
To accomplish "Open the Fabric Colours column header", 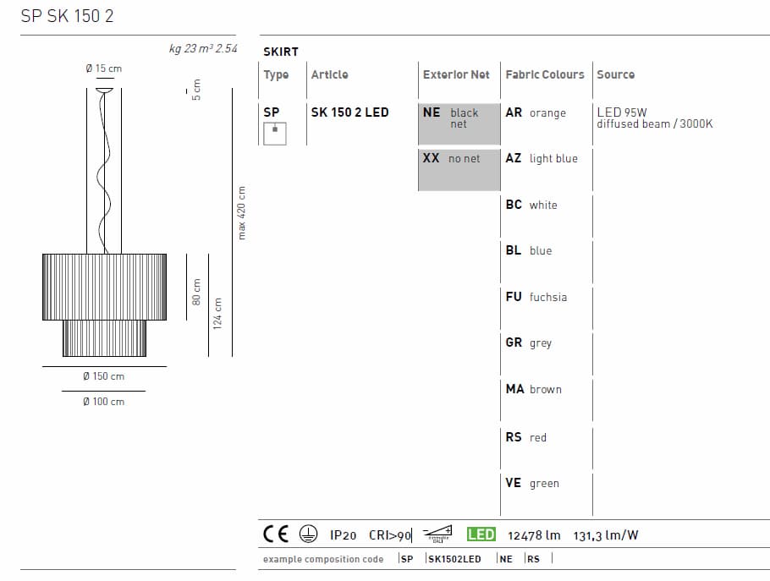I will (545, 74).
